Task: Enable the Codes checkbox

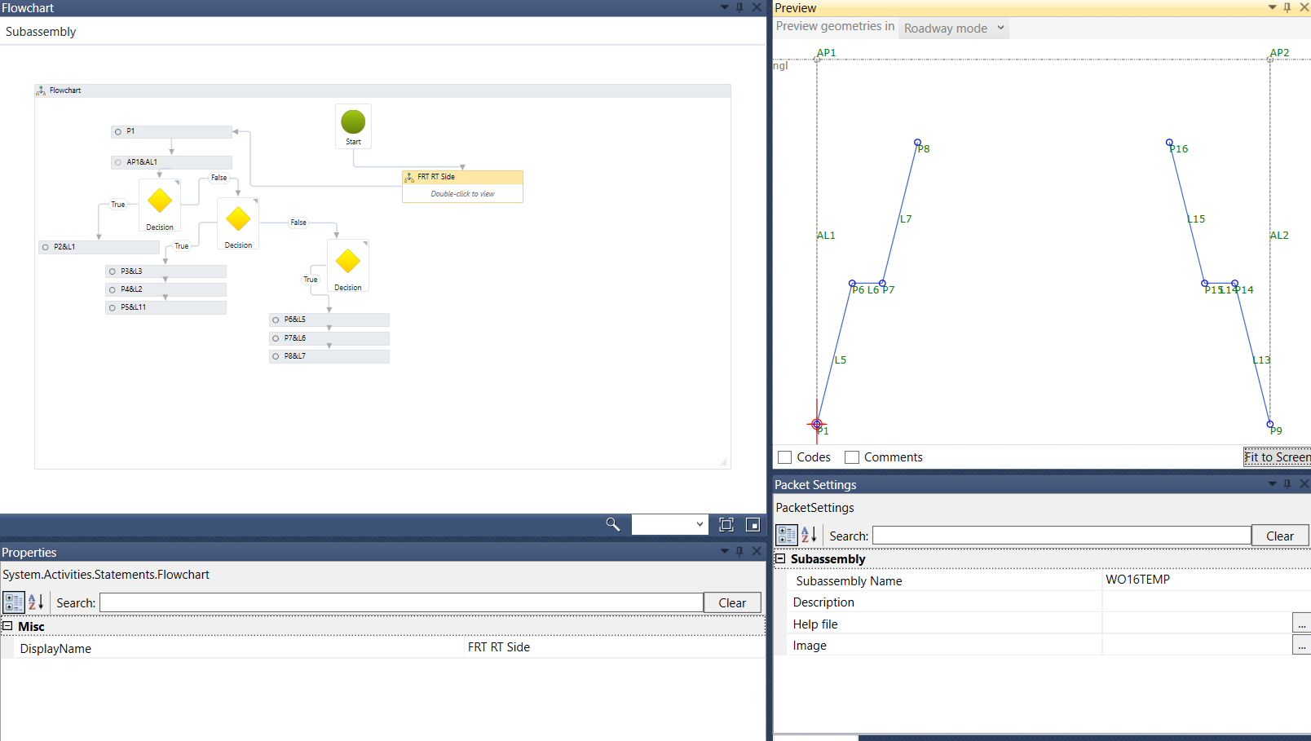Action: (785, 457)
